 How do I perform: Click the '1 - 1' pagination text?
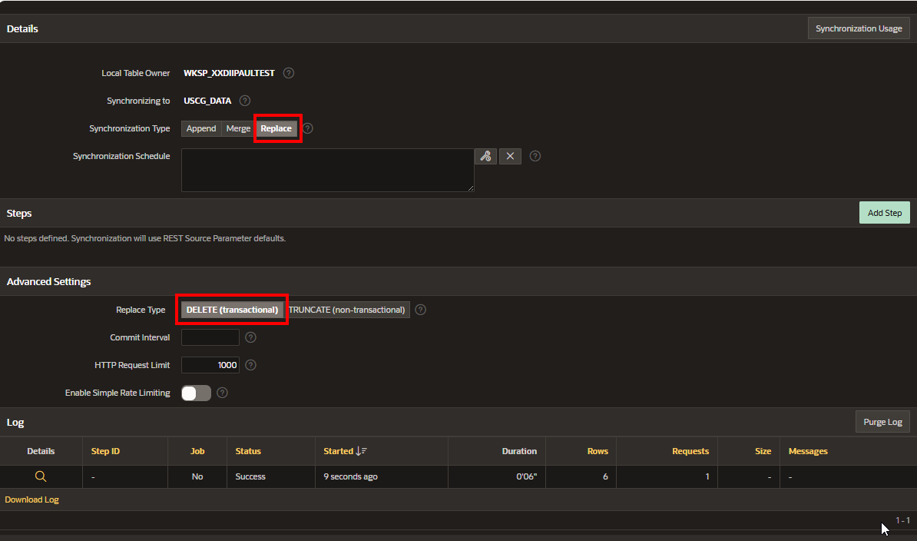[902, 520]
